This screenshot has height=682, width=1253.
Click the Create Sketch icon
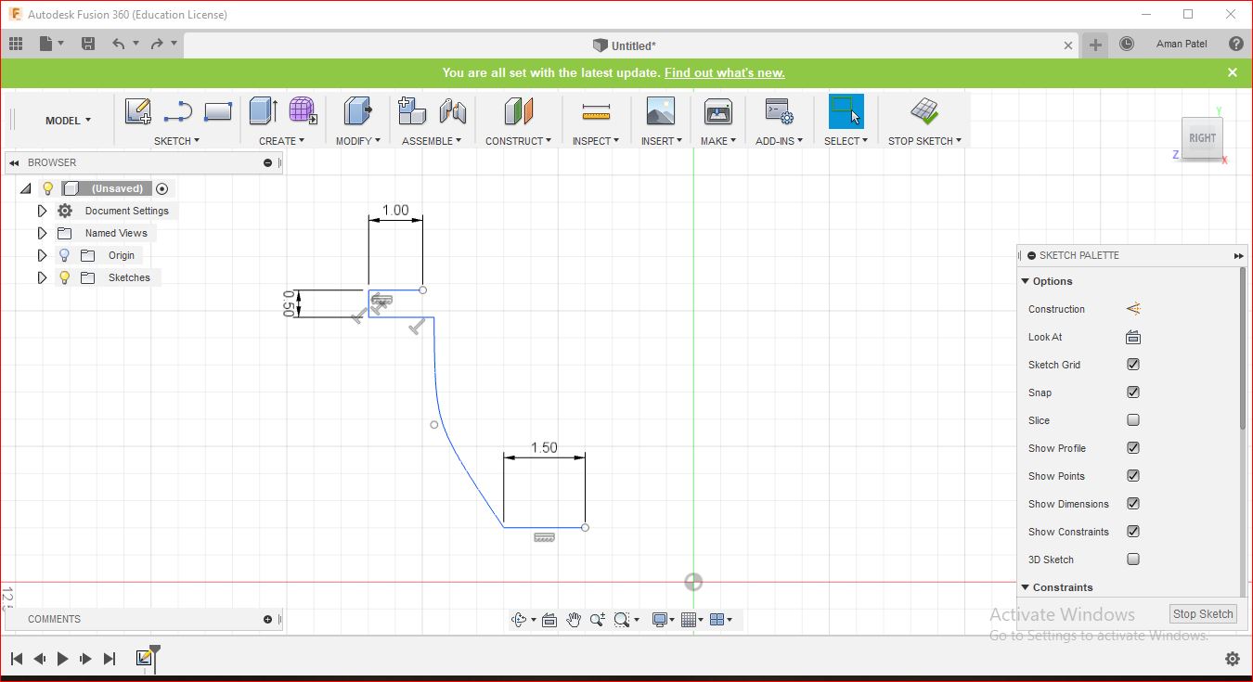[138, 111]
